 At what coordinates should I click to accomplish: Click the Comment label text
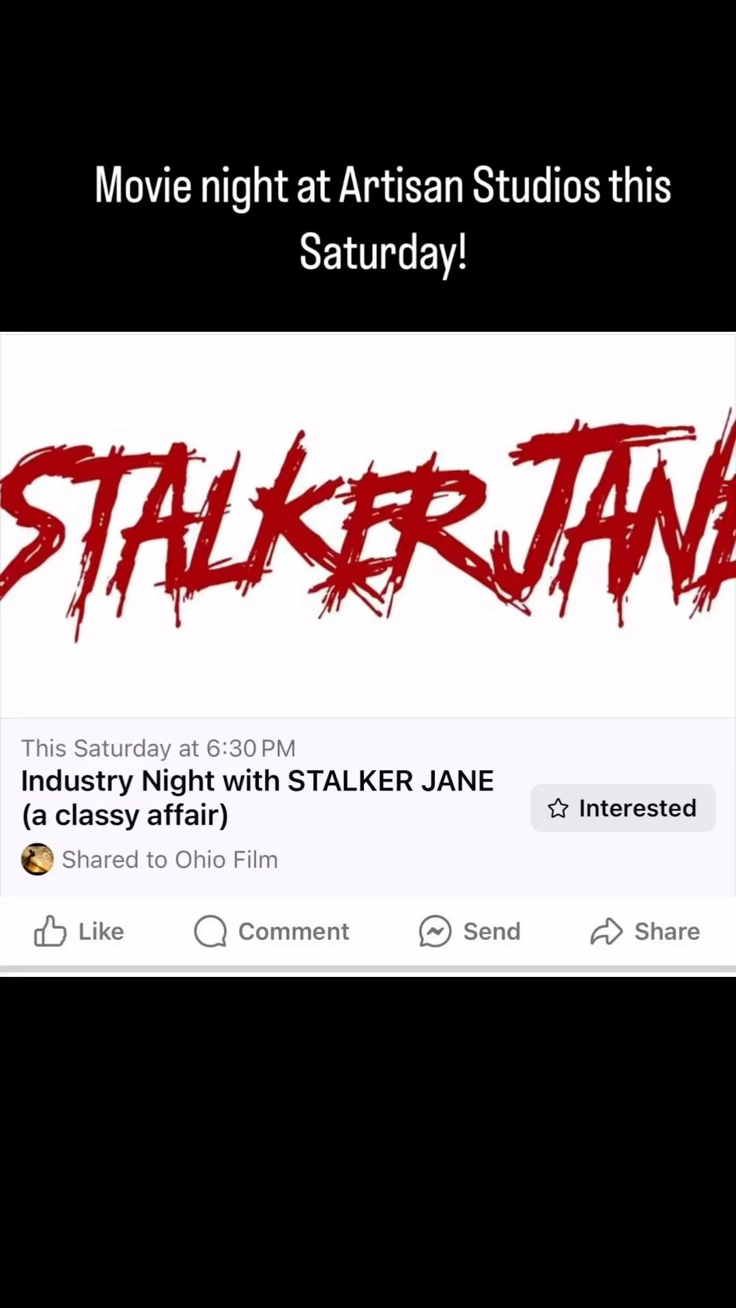tap(294, 931)
